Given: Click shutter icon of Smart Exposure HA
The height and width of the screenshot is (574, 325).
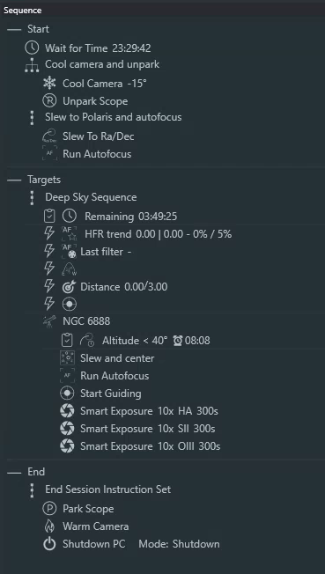Looking at the screenshot, I should (x=67, y=411).
